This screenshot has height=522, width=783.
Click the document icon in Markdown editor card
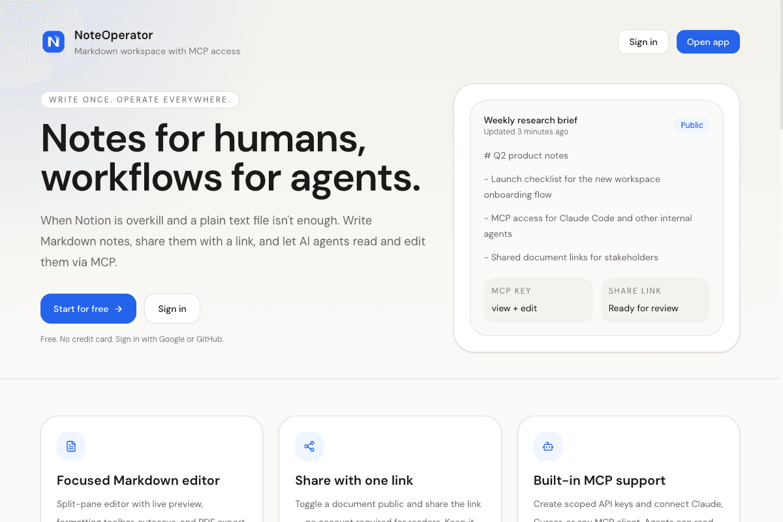(x=71, y=446)
